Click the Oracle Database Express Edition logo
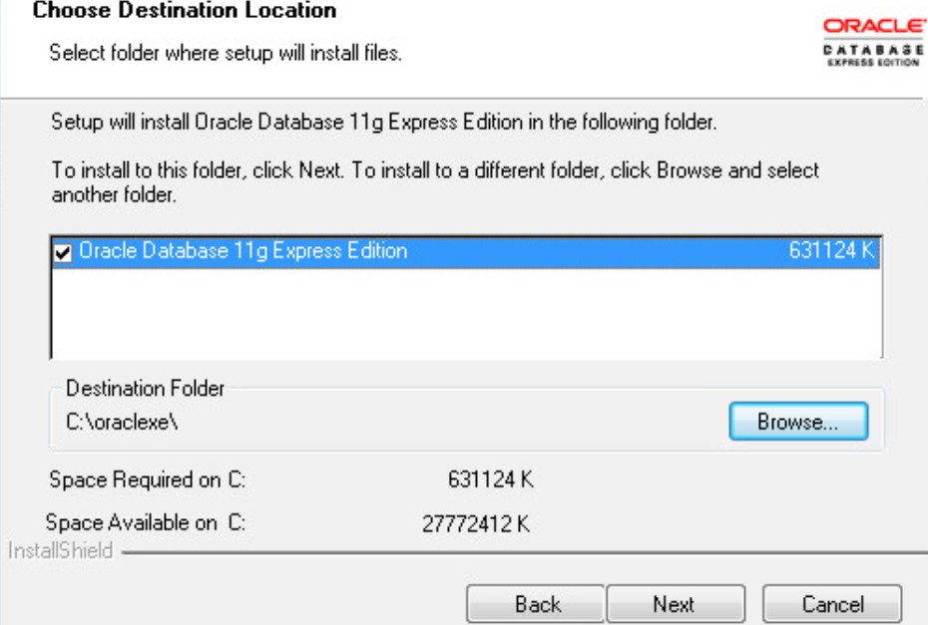This screenshot has width=928, height=625. (x=873, y=43)
